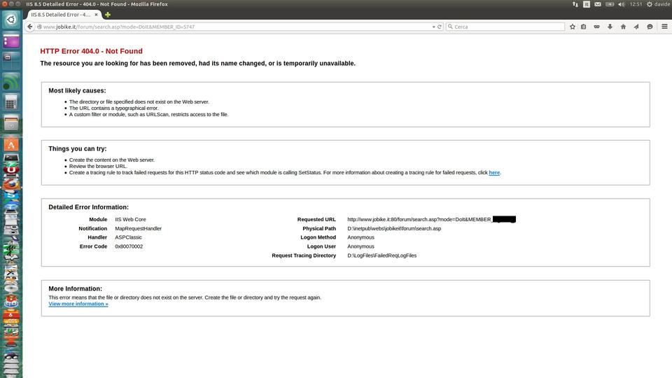Click the 'ASPClassic' handler value
This screenshot has height=378, width=672.
[128, 237]
